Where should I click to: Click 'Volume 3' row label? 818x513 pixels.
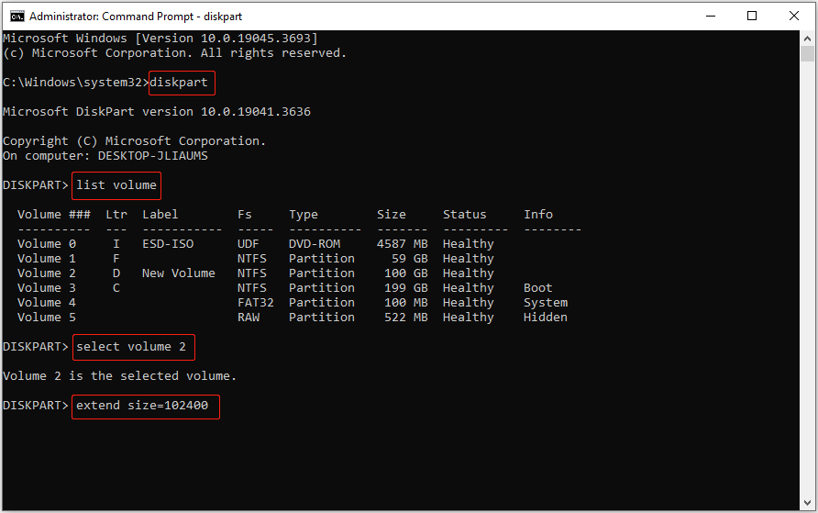pyautogui.click(x=47, y=287)
